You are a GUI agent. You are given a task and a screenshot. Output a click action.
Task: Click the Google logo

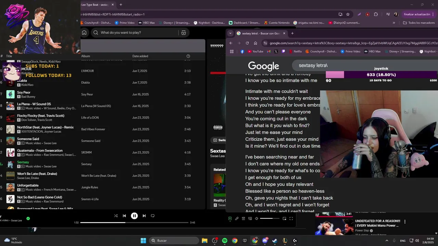click(263, 66)
